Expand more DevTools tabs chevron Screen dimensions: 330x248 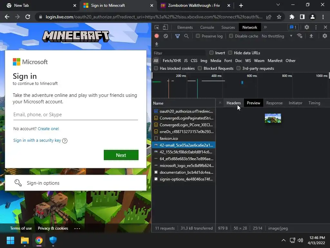(265, 27)
